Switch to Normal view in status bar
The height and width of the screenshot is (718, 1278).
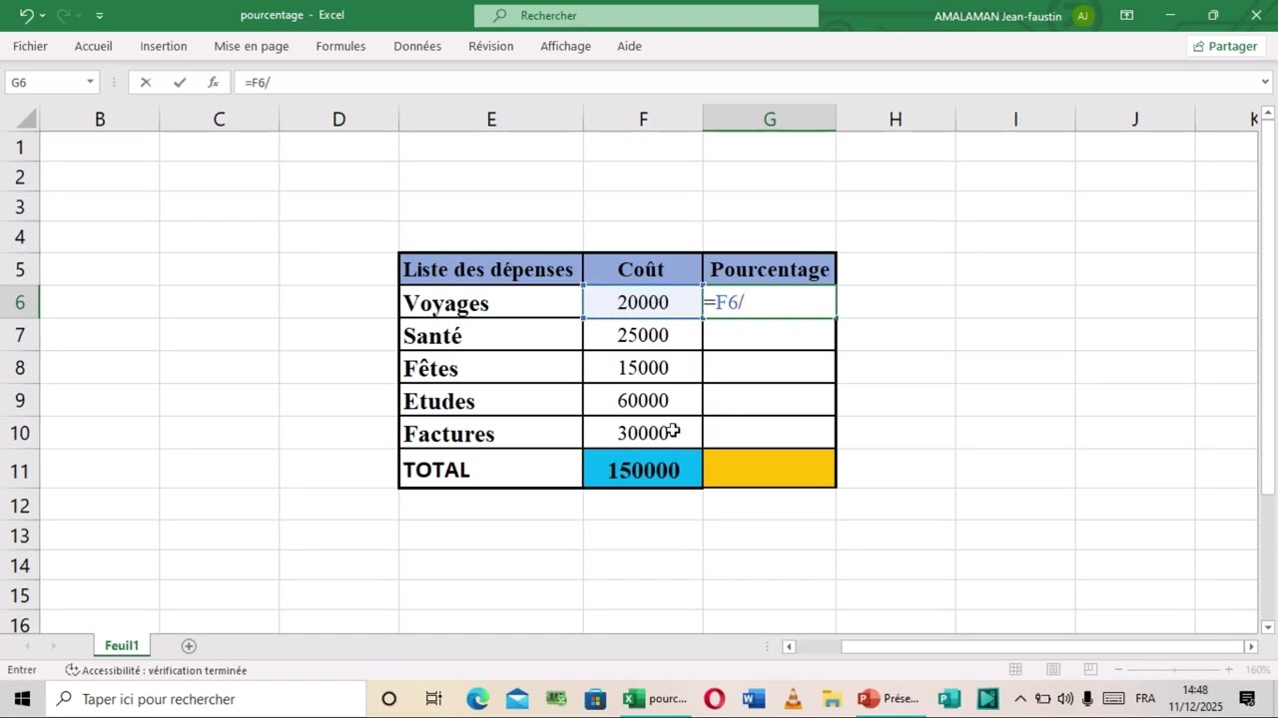(x=1015, y=670)
